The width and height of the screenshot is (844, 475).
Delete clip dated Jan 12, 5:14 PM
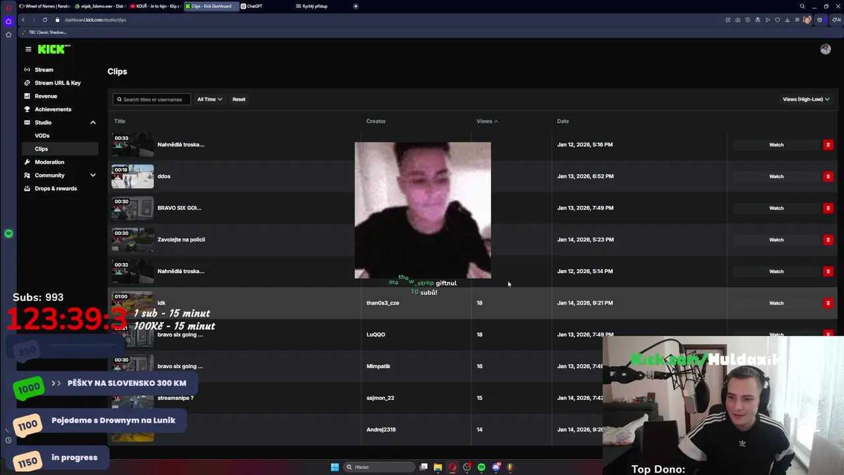coord(828,271)
